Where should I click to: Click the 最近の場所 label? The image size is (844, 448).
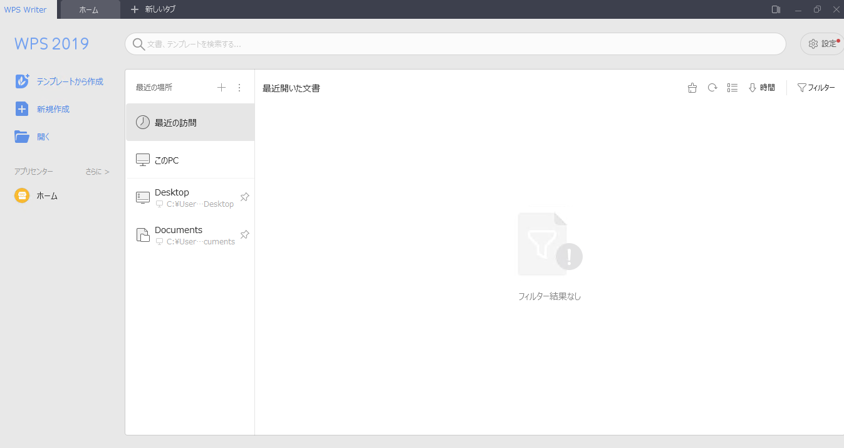pos(154,88)
